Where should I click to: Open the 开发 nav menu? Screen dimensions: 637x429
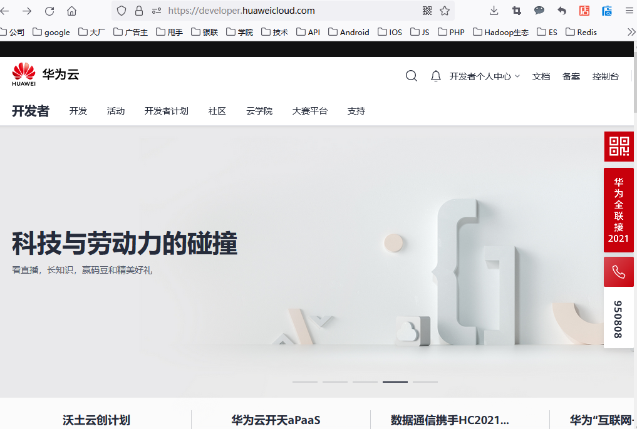[78, 111]
